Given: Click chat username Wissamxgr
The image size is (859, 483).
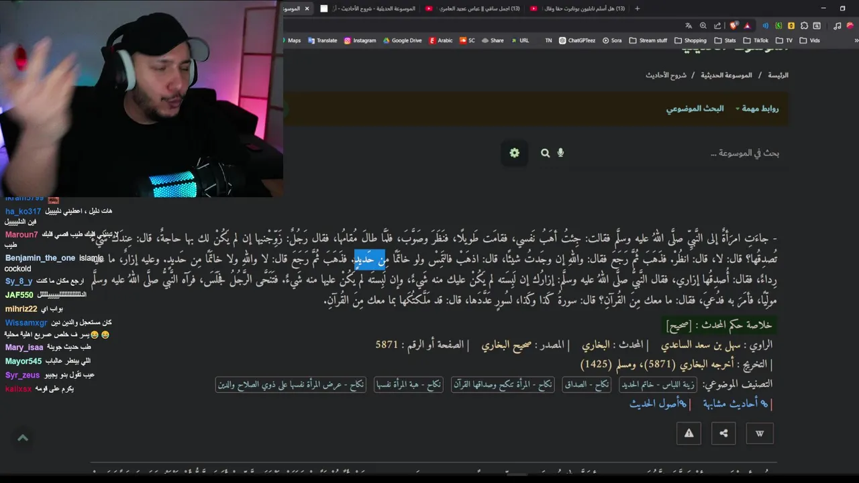Looking at the screenshot, I should coord(26,323).
